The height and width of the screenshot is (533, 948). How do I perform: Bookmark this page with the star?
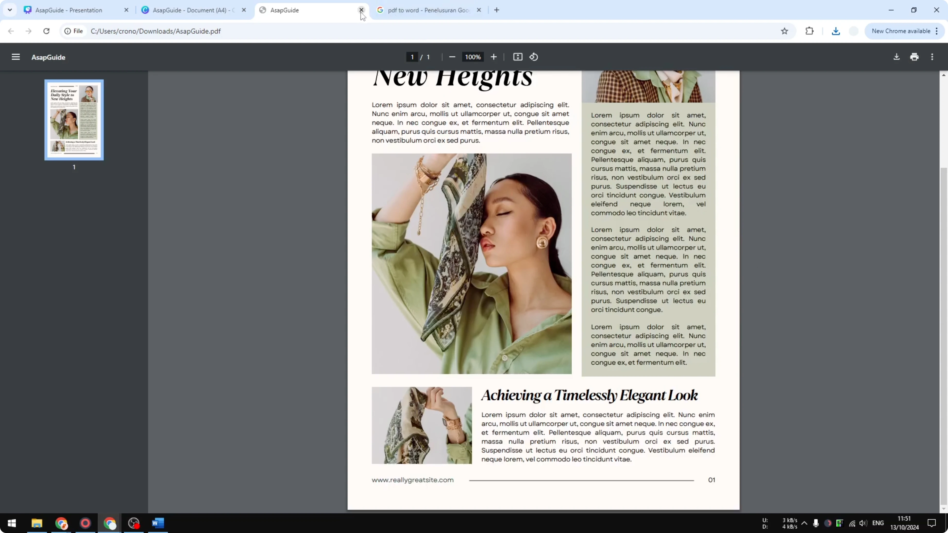[784, 31]
